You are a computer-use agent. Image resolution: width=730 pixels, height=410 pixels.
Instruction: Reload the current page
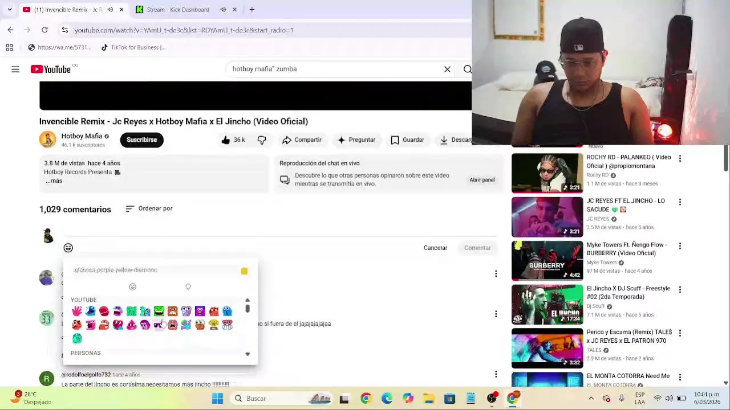coord(44,30)
